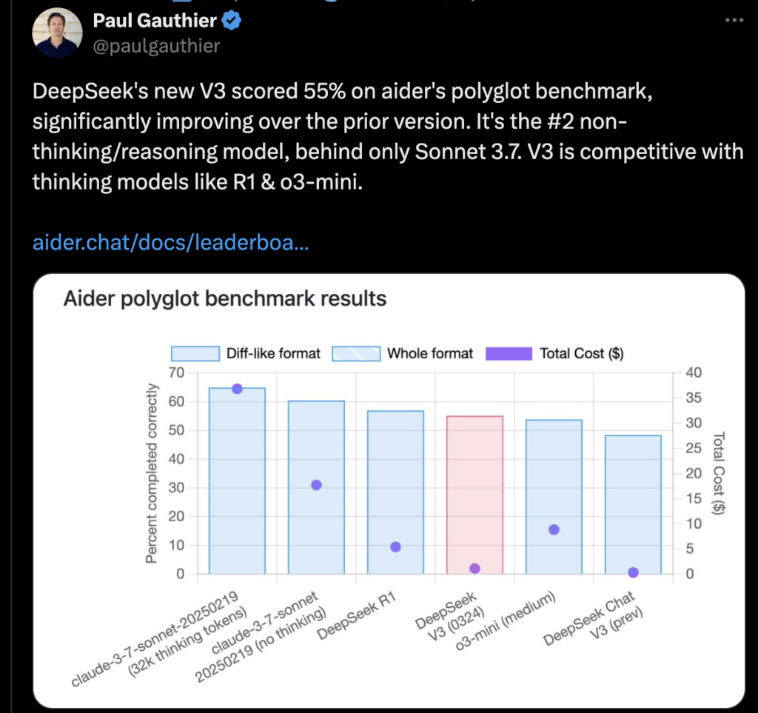Click the purple Total Cost legend swatch
This screenshot has width=758, height=713.
pos(509,353)
